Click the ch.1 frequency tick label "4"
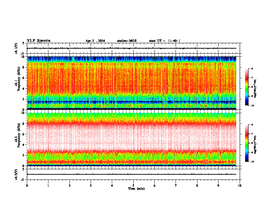Viewport: 270px width, 208px height. coord(24,89)
